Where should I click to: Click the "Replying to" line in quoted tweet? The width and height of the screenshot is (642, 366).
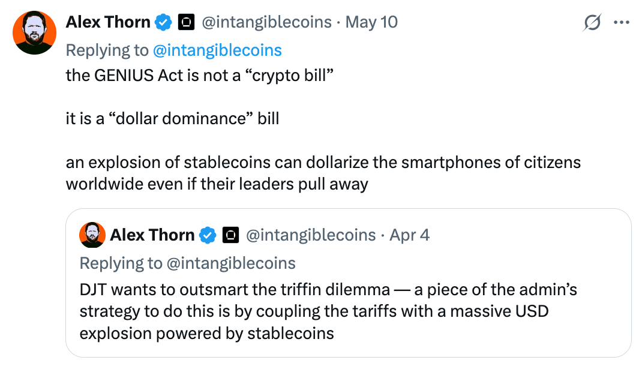click(x=188, y=263)
